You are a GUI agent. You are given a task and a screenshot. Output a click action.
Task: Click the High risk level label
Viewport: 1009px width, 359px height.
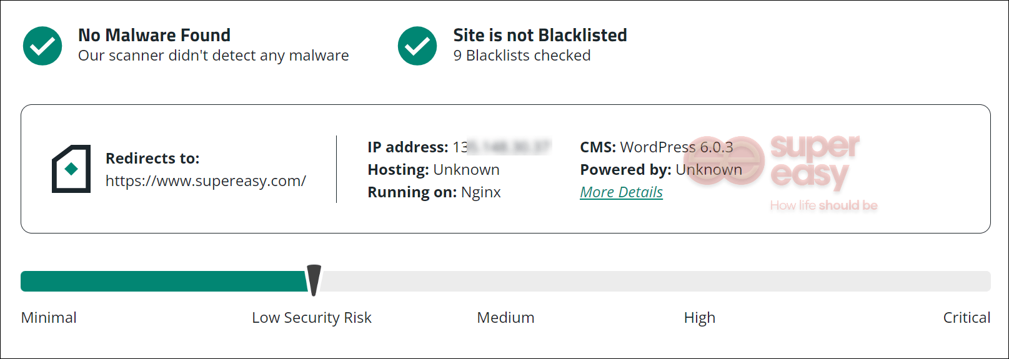[699, 318]
